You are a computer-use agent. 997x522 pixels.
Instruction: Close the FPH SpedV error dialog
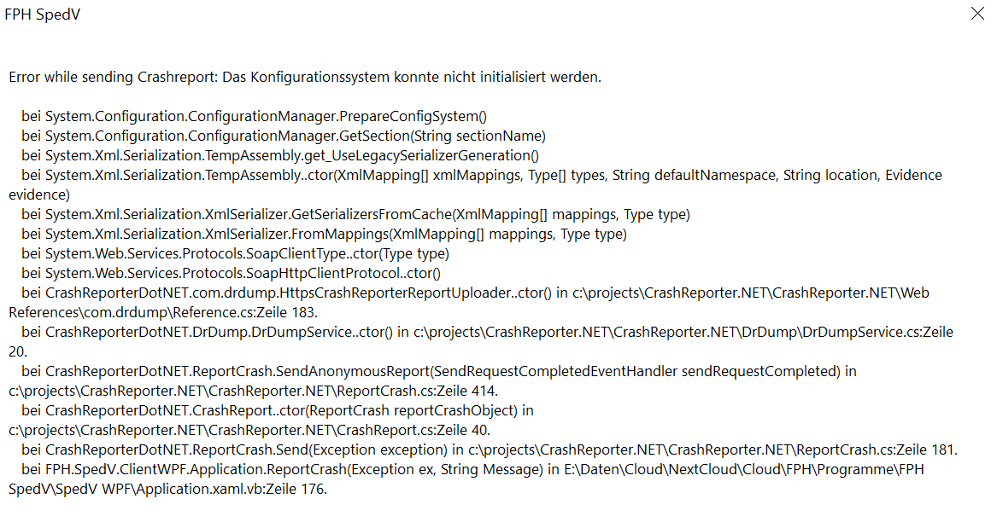977,14
